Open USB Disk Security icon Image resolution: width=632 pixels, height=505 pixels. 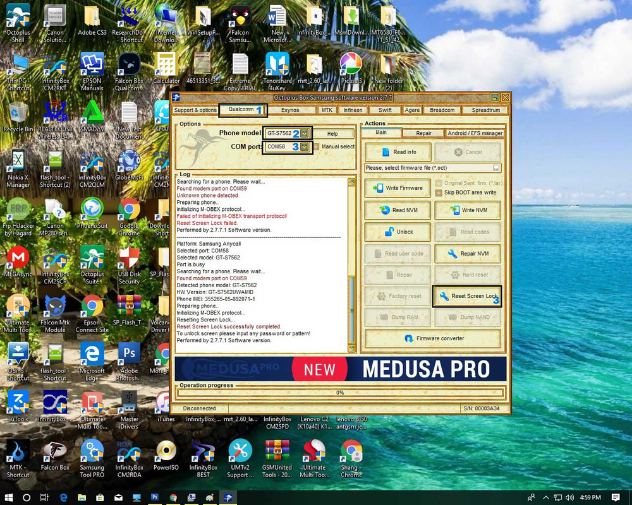[129, 264]
